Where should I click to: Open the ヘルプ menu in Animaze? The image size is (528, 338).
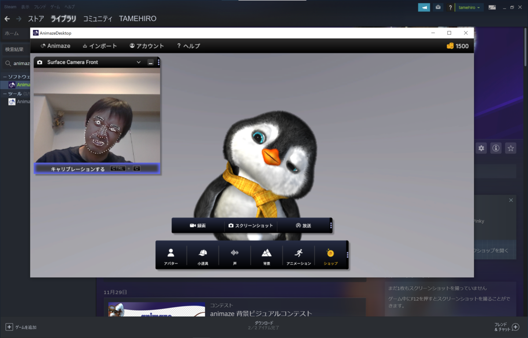pyautogui.click(x=188, y=46)
